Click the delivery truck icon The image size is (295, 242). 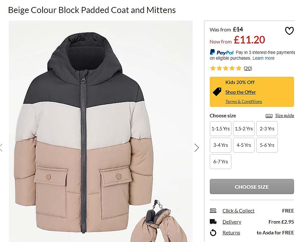click(213, 222)
